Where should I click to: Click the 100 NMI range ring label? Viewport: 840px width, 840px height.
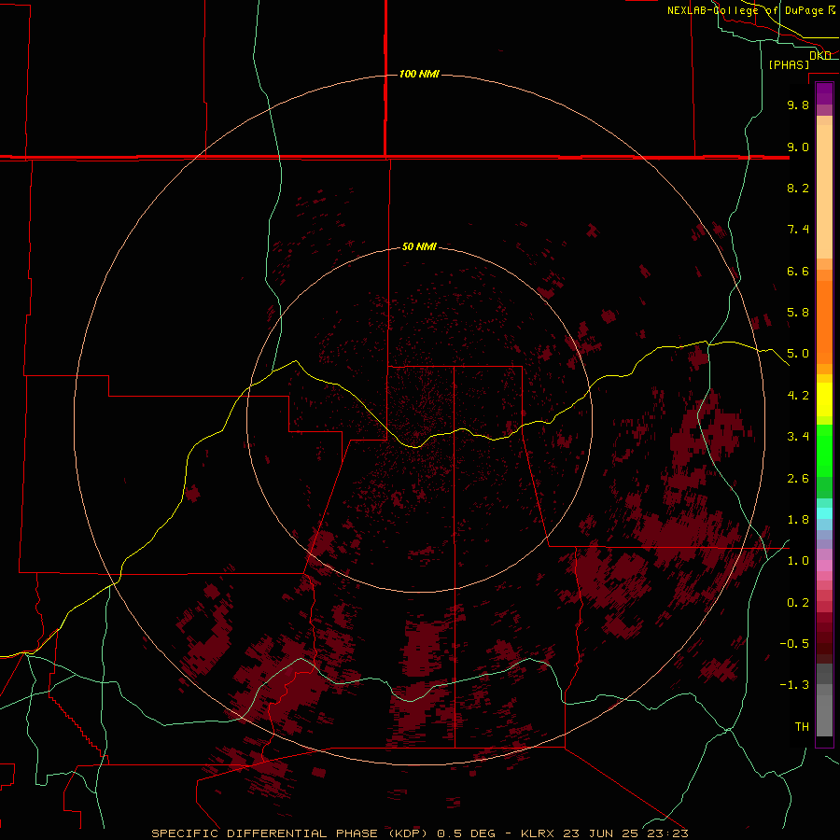pyautogui.click(x=419, y=74)
